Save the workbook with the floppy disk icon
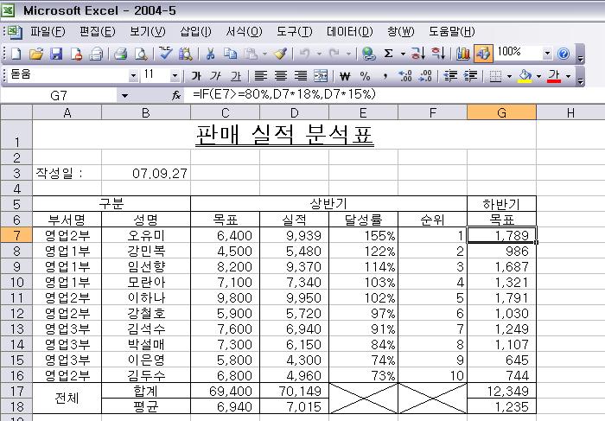This screenshot has width=605, height=421. tap(56, 54)
